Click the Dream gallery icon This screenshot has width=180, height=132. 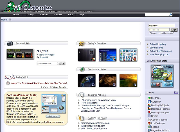click(x=149, y=116)
